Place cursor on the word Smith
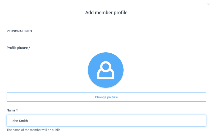The height and width of the screenshot is (133, 213). pos(23,121)
